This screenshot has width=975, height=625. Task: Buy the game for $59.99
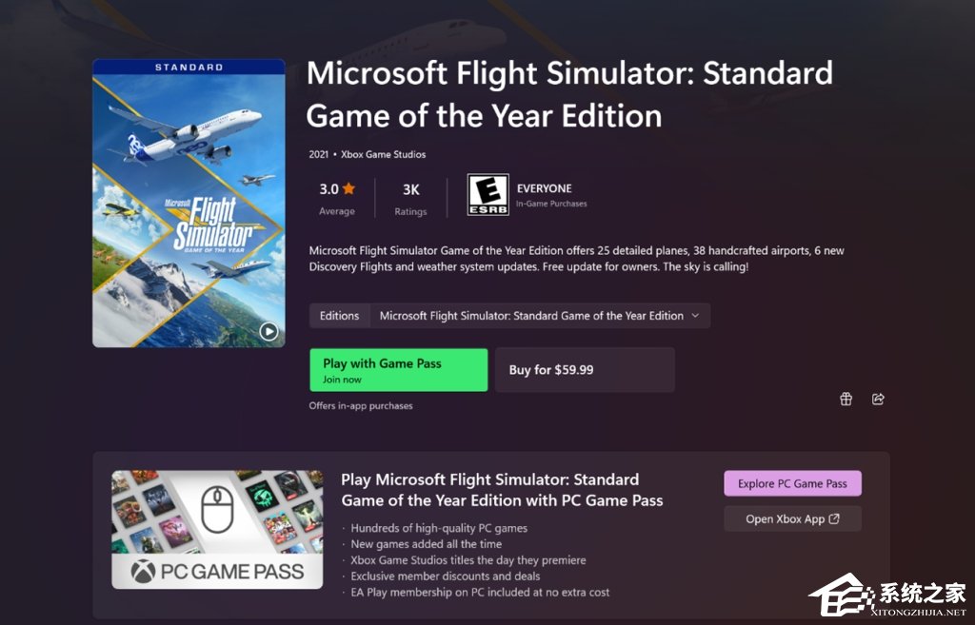584,370
